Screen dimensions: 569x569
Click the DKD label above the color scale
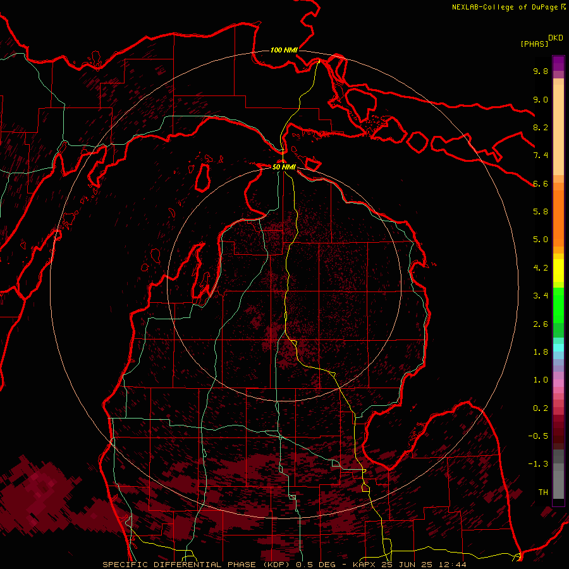[x=555, y=38]
